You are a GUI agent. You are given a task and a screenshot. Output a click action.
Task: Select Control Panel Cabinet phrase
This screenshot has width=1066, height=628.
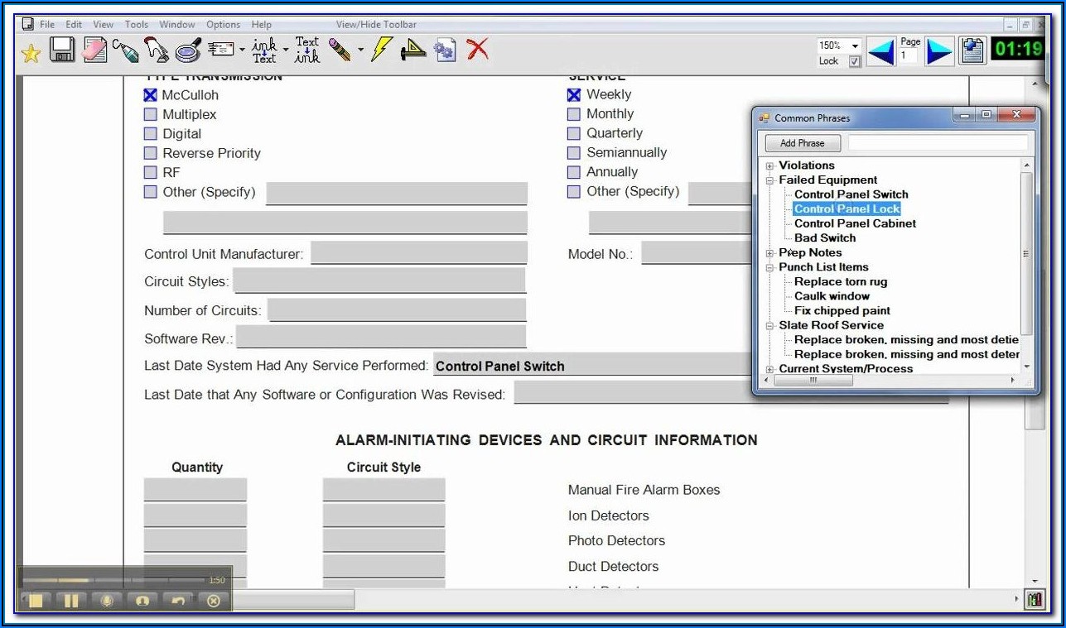[x=855, y=223]
